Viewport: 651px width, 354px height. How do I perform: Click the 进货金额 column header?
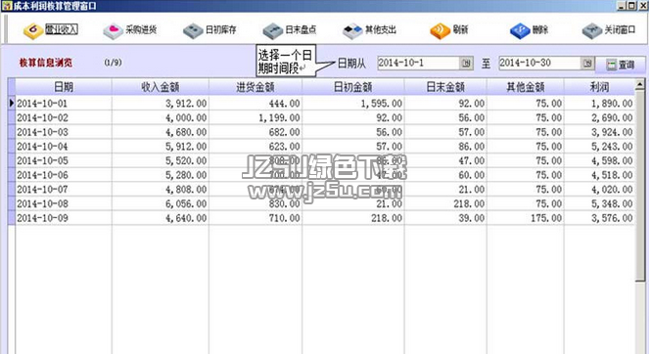pos(256,87)
